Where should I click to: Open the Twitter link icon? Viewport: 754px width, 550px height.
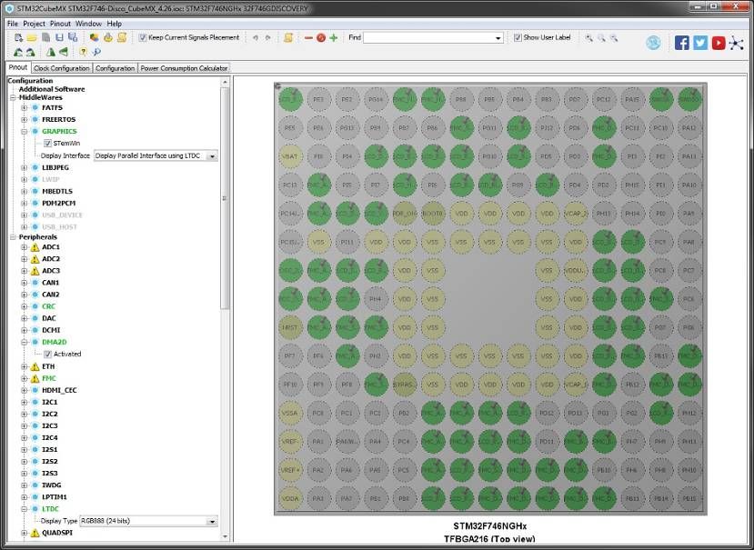coord(700,43)
